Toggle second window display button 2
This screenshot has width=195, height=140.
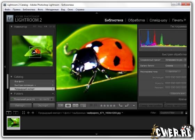16,113
